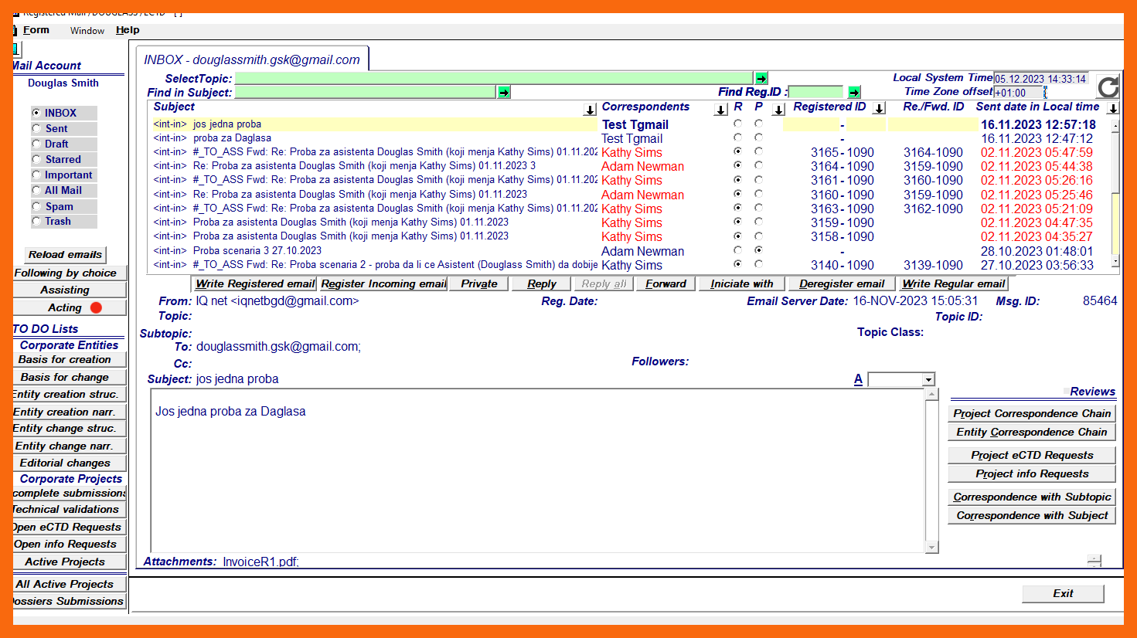This screenshot has width=1137, height=638.
Task: Sort by Registered ID using its down-arrow icon
Action: [879, 108]
